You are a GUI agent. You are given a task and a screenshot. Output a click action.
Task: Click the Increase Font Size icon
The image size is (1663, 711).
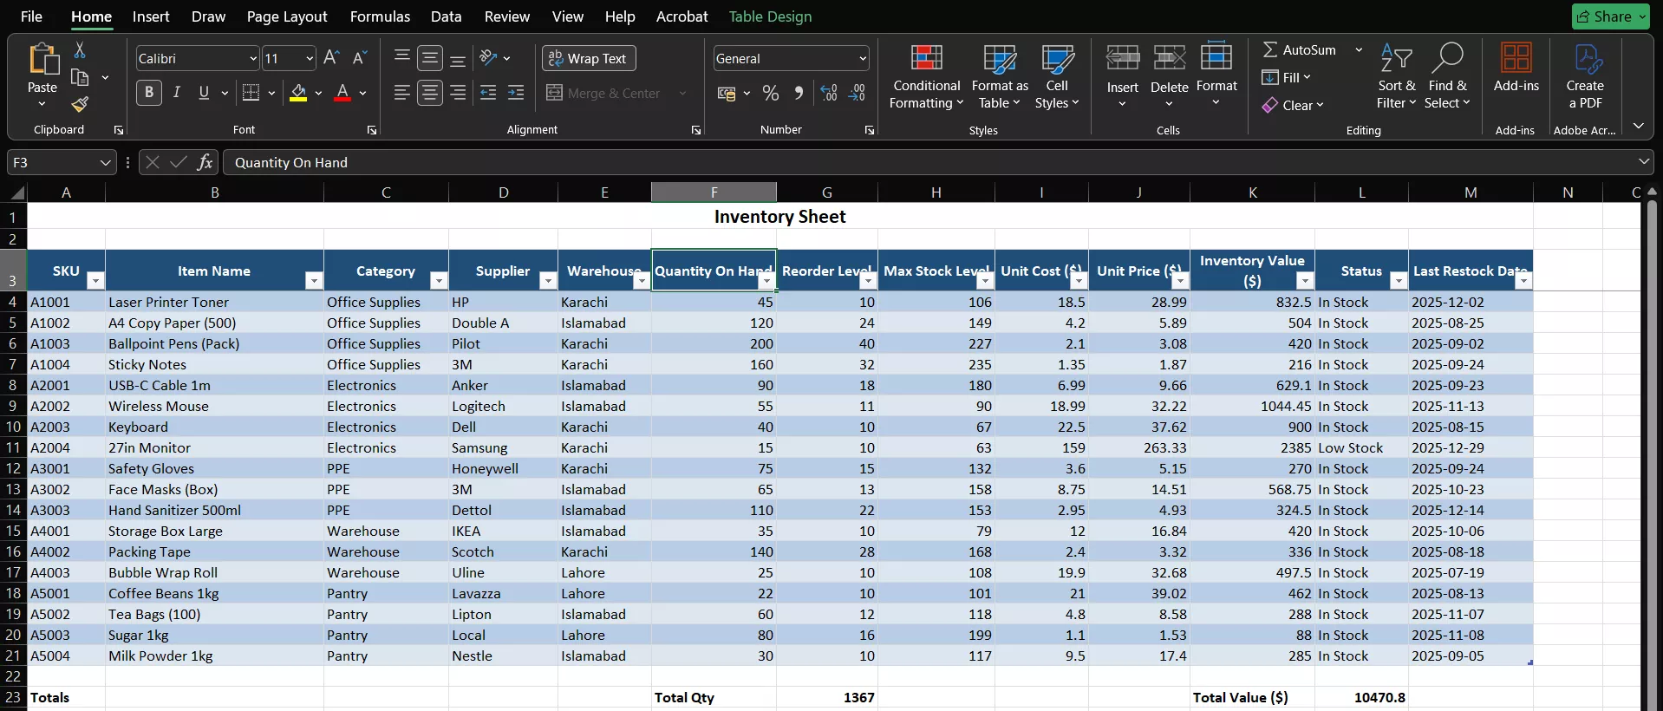coord(330,58)
